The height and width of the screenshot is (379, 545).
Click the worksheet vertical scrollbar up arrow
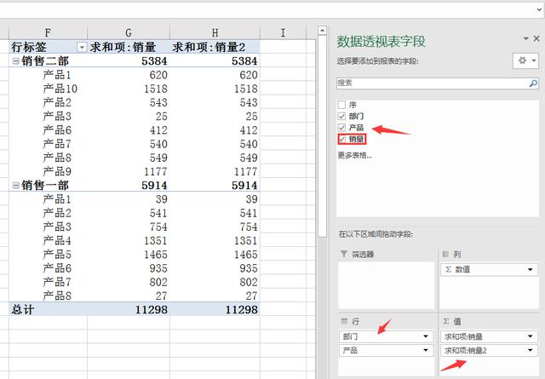(x=322, y=31)
